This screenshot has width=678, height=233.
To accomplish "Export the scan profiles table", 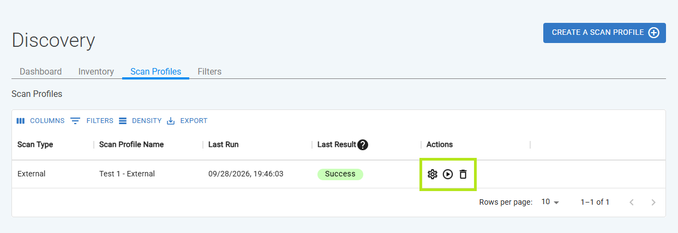I will [187, 121].
